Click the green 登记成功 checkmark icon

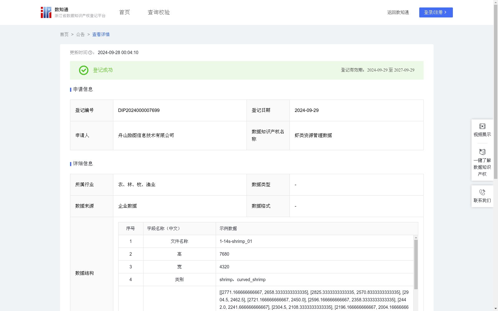(83, 70)
